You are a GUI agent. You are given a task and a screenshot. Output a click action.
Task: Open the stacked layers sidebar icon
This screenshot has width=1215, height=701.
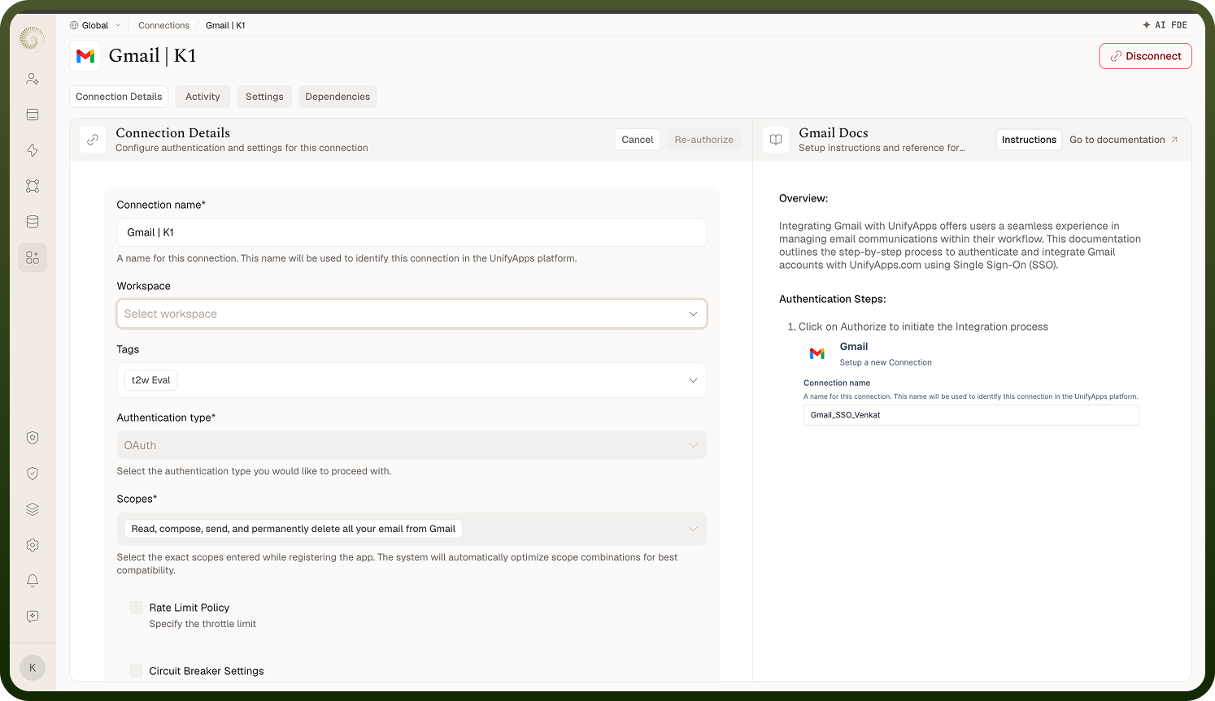point(33,509)
